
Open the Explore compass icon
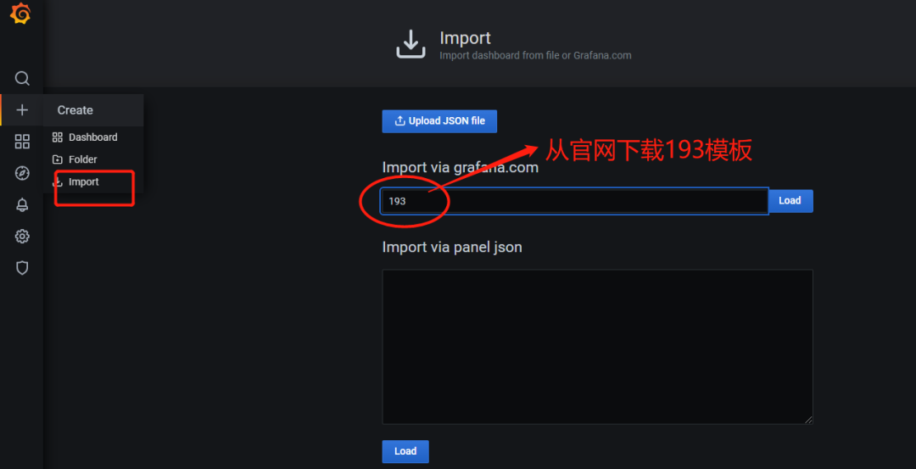point(22,173)
